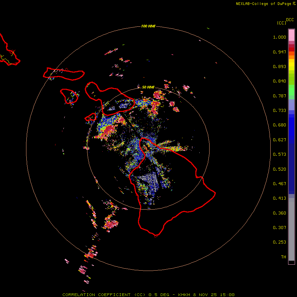Click the 0.947 color scale value
The width and height of the screenshot is (297, 297).
pos(280,52)
